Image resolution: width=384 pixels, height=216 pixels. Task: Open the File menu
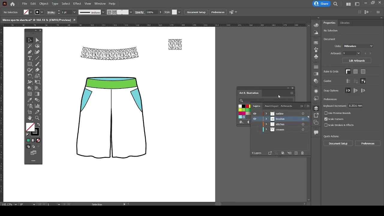25,4
